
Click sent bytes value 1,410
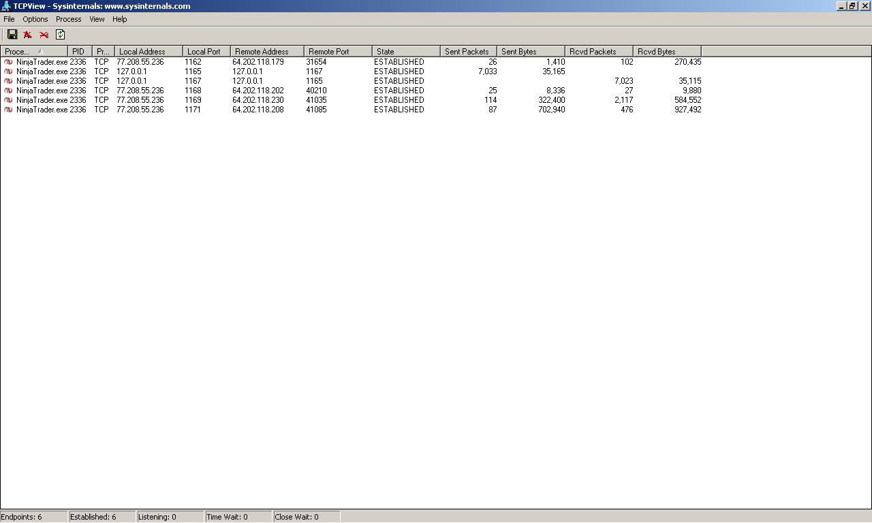coord(556,62)
